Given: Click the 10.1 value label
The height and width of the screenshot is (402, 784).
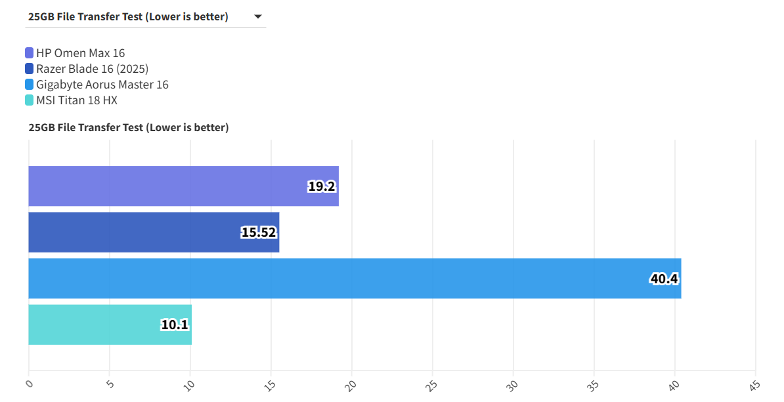Looking at the screenshot, I should [x=175, y=325].
